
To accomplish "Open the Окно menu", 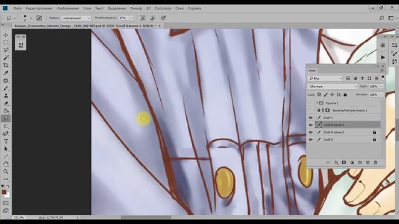I will click(x=180, y=8).
